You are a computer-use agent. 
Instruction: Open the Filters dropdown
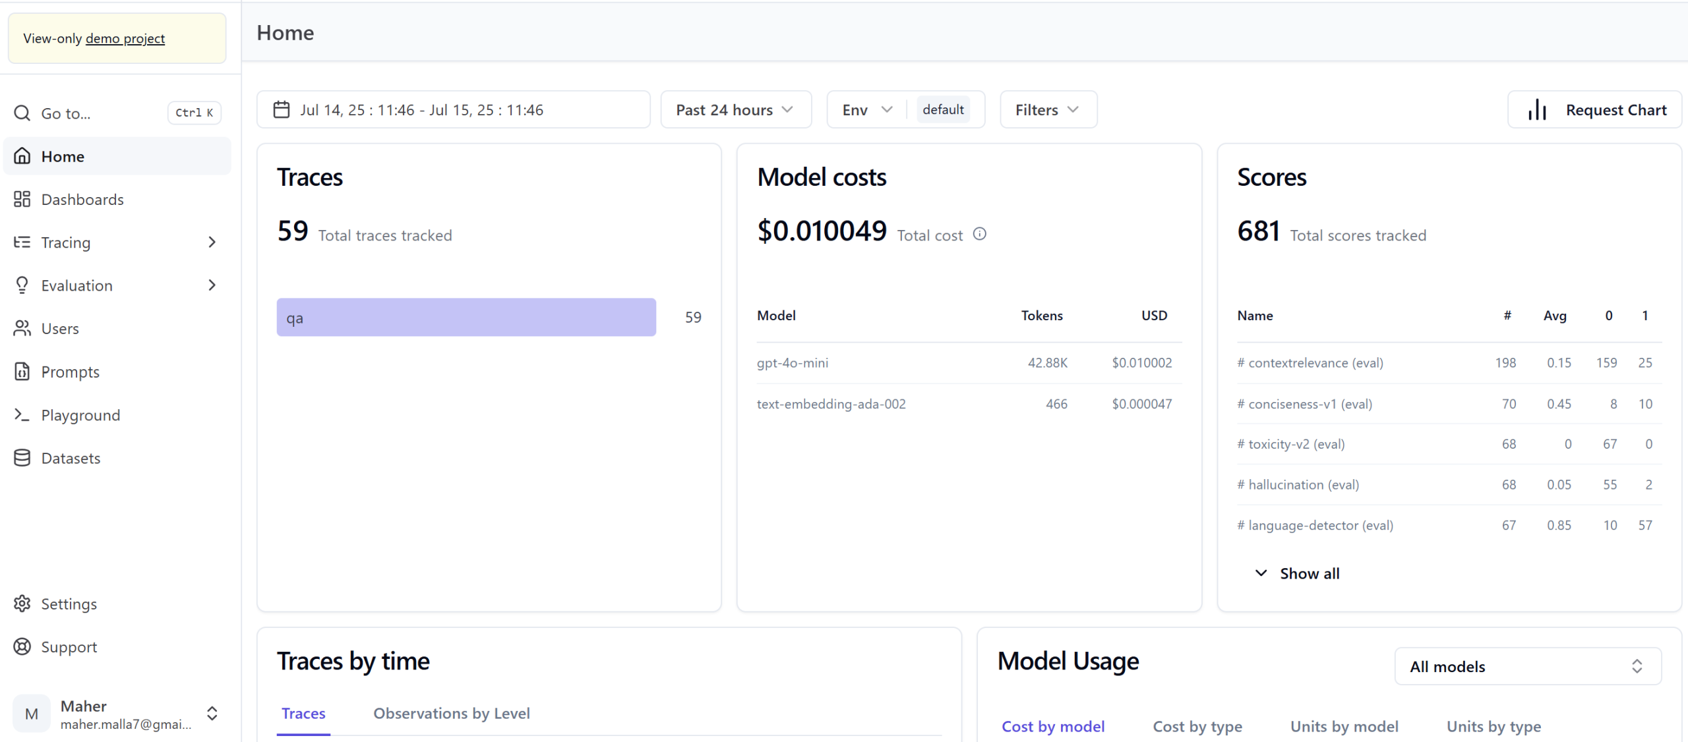click(1048, 109)
